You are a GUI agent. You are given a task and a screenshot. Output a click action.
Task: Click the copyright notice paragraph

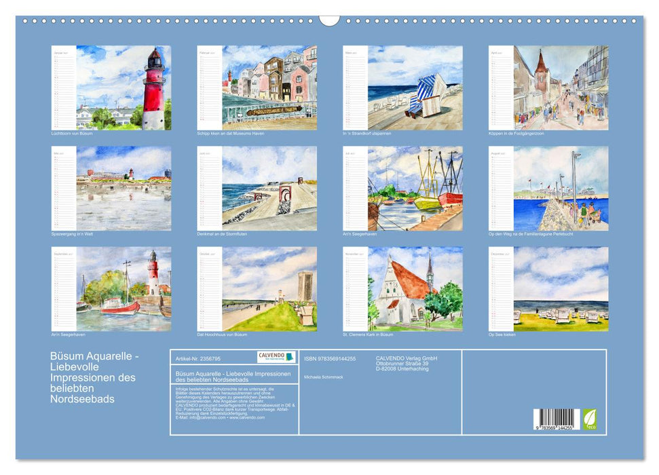235,403
